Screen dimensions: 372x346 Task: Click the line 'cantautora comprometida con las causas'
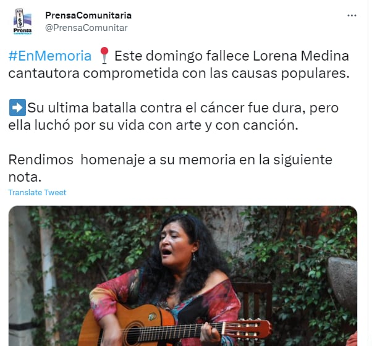pos(143,74)
